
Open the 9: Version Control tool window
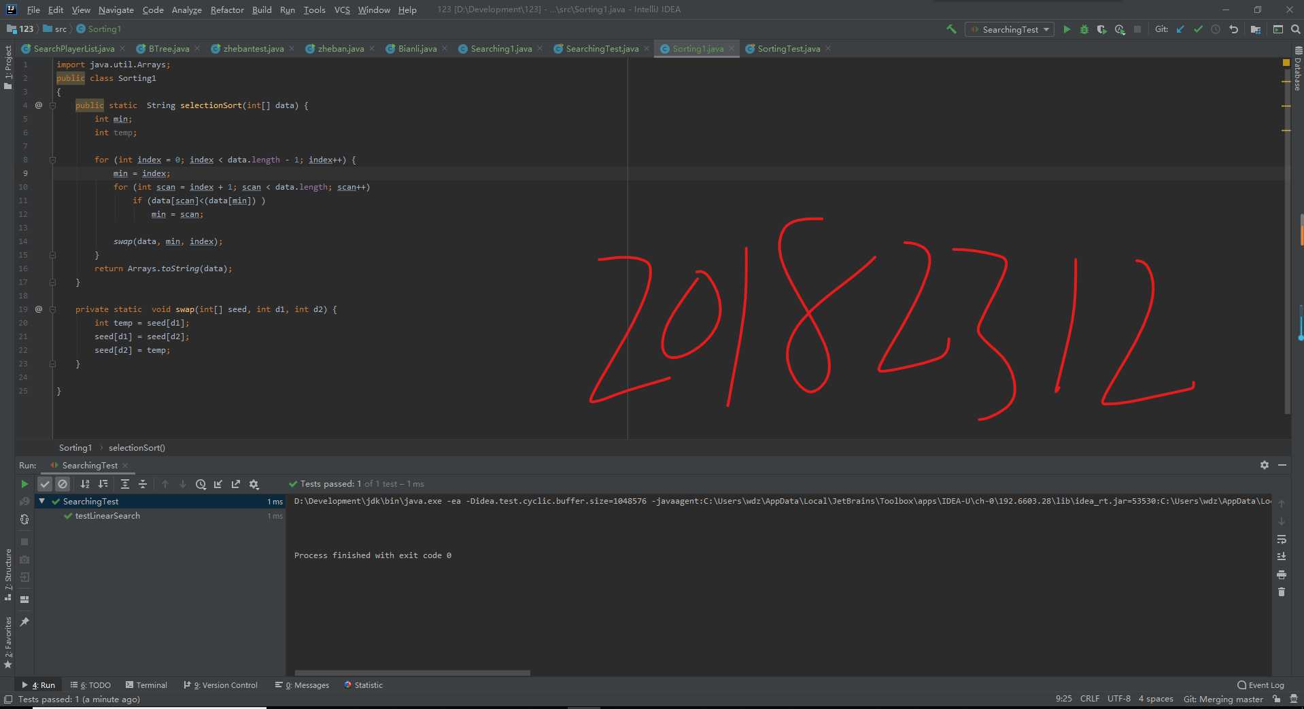pyautogui.click(x=220, y=685)
